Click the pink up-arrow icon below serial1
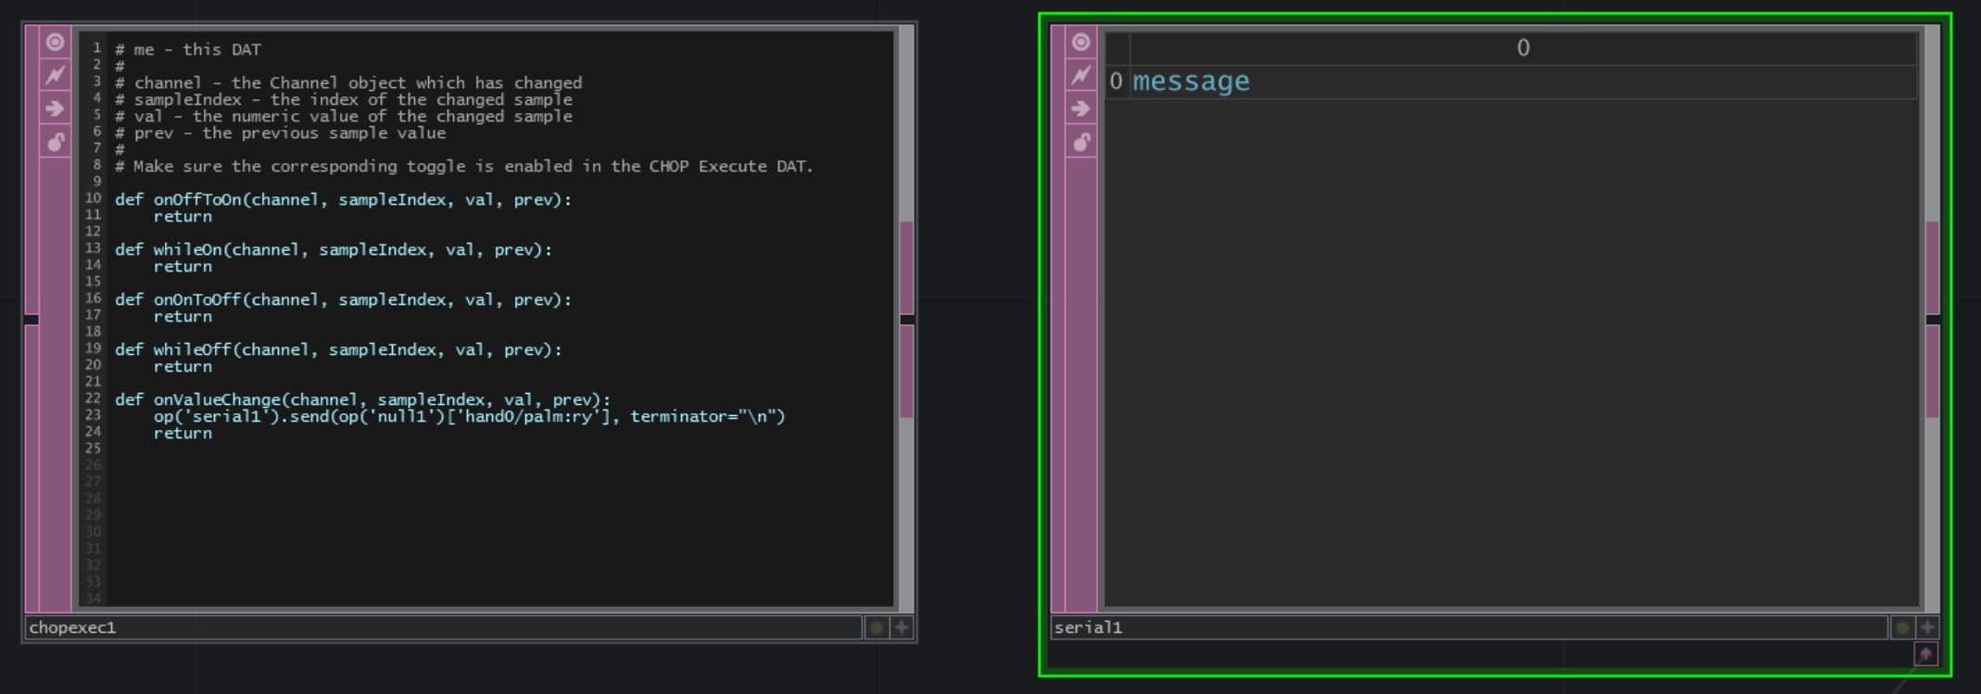1981x694 pixels. [1925, 654]
